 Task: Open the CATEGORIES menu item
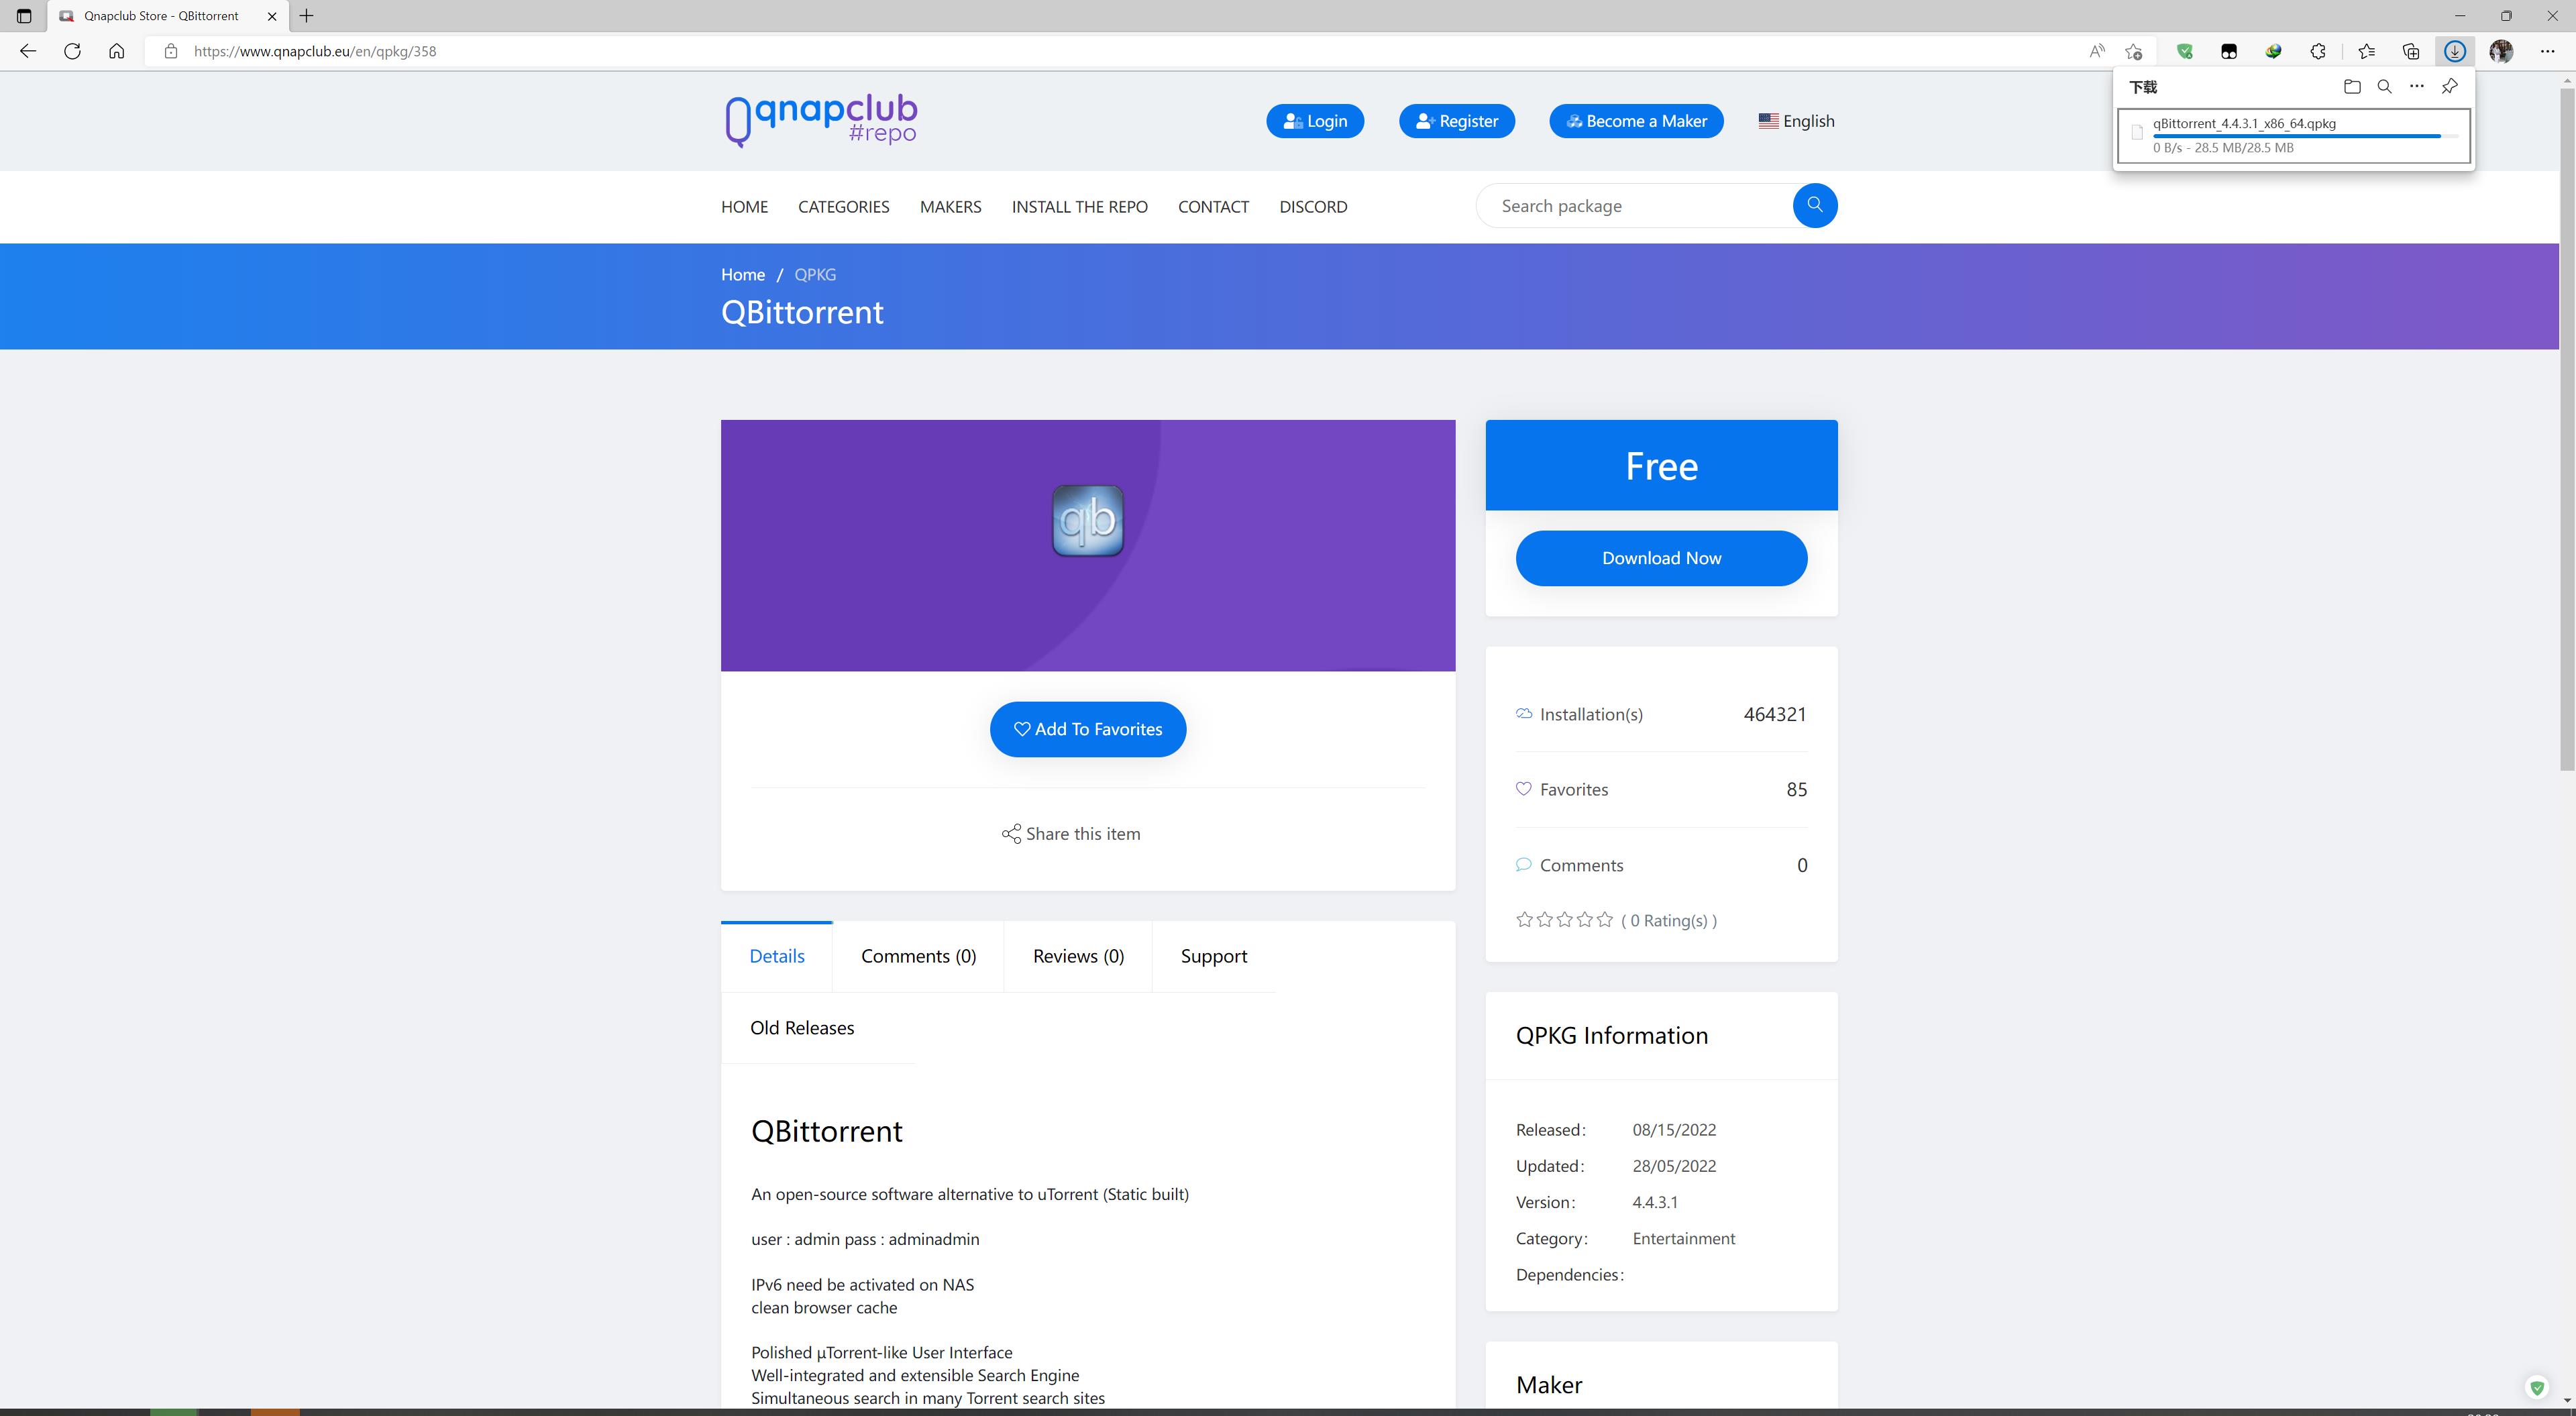click(843, 207)
